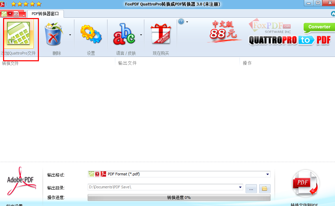Click the 转换文件 column header
335x206 pixels.
point(11,63)
